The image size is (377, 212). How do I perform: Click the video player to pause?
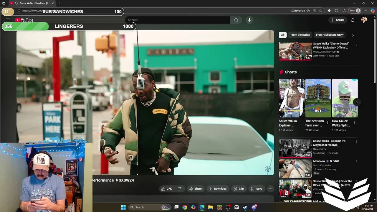click(x=145, y=102)
